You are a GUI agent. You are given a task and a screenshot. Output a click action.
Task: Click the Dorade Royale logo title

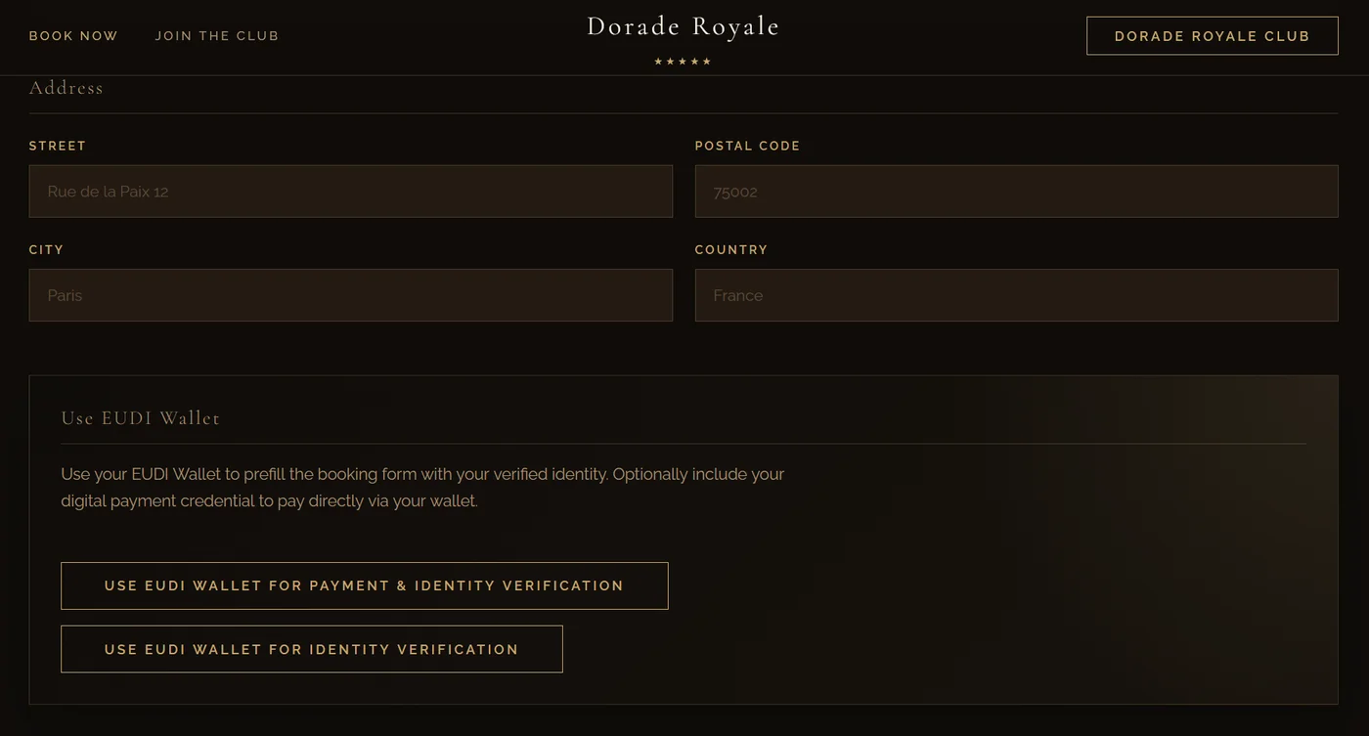684,26
